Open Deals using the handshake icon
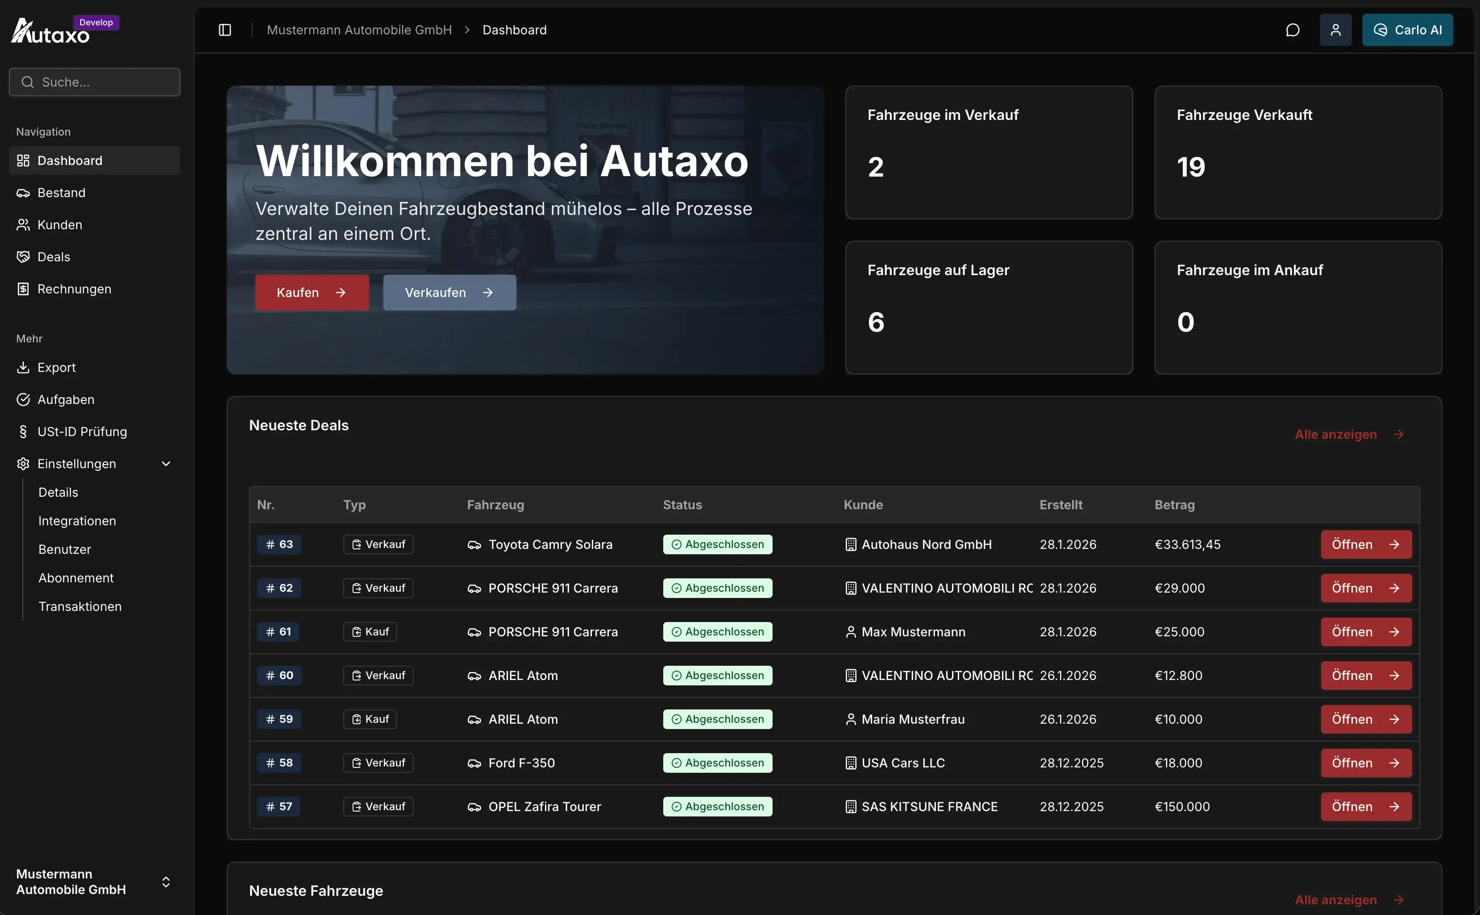Image resolution: width=1480 pixels, height=915 pixels. [53, 256]
